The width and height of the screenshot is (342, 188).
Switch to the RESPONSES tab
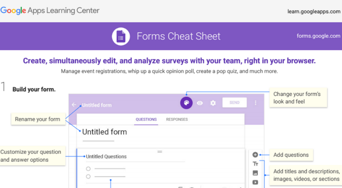pos(177,119)
